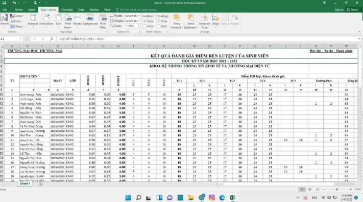Screen dimensions: 363x202
Task: Toggle Gridlines View checkbox
Action: click(144, 21)
